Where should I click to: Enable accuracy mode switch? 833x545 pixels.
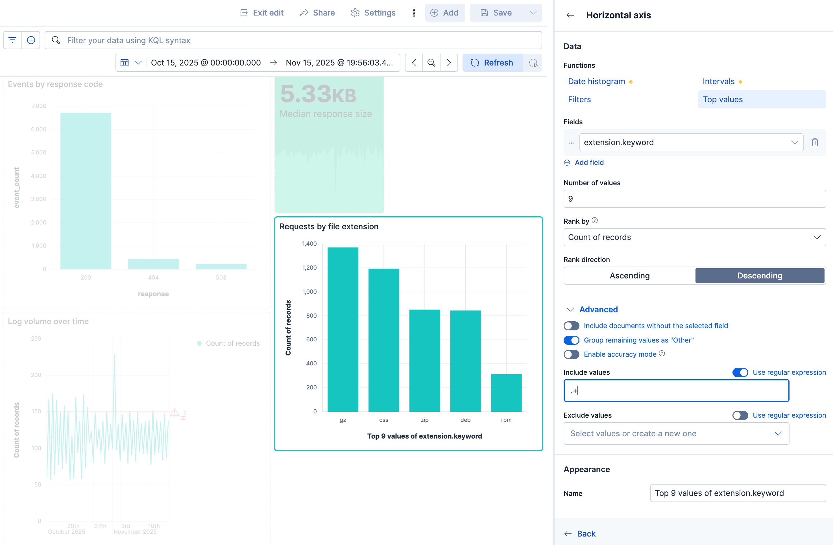571,354
